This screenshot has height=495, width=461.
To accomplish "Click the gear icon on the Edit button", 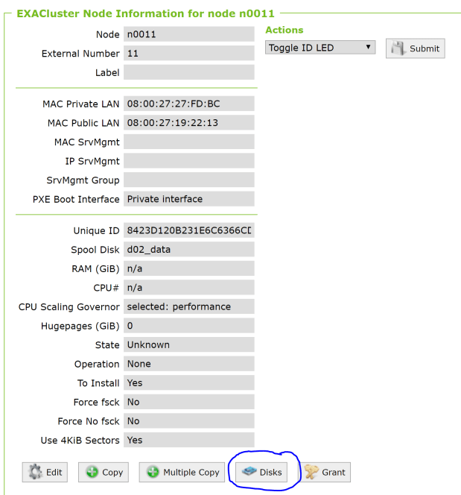I will (36, 473).
